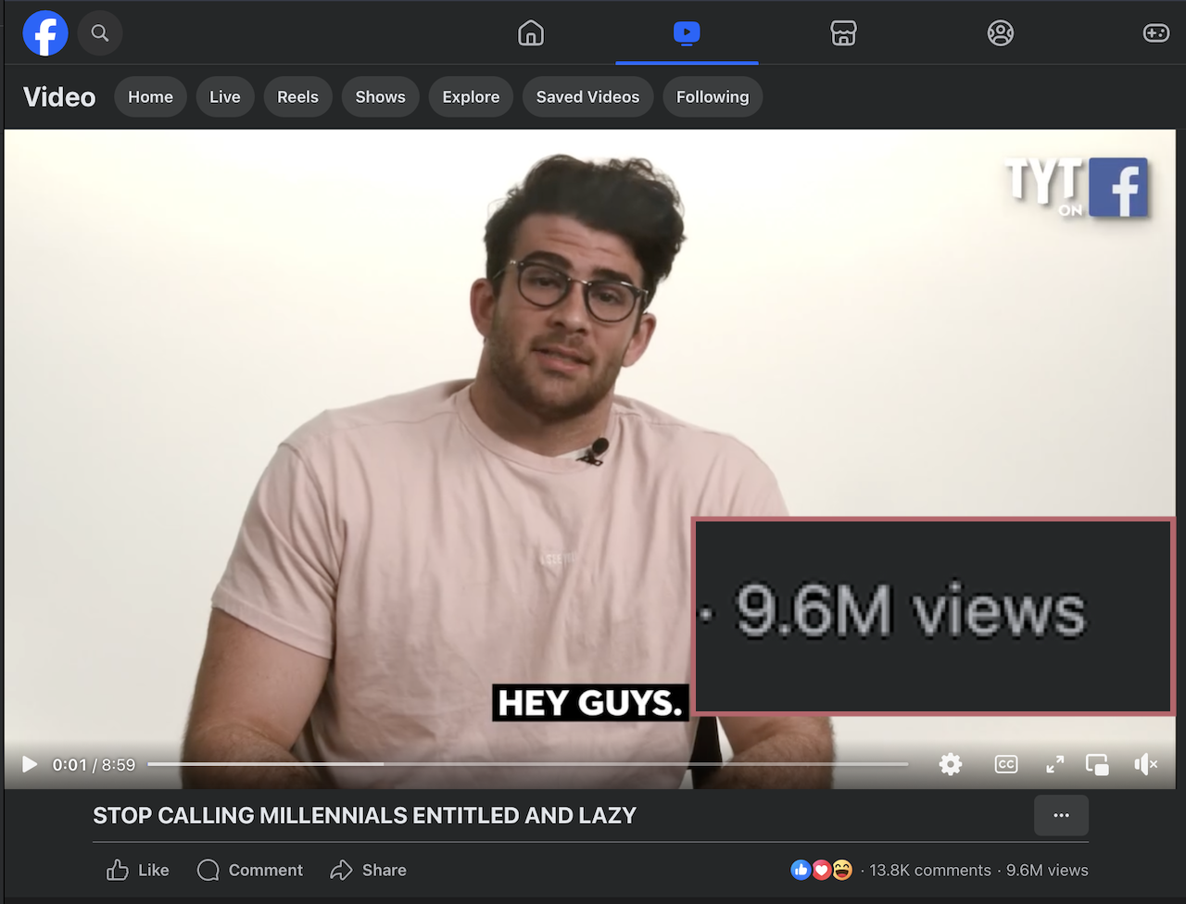Open the Facebook search magnifier

pyautogui.click(x=100, y=33)
